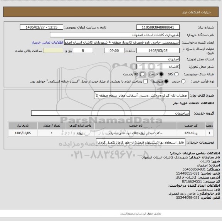Image resolution: width=222 pixels, height=221 pixels.
Task: Click the empty remaining hours field
Action: tap(53, 51)
